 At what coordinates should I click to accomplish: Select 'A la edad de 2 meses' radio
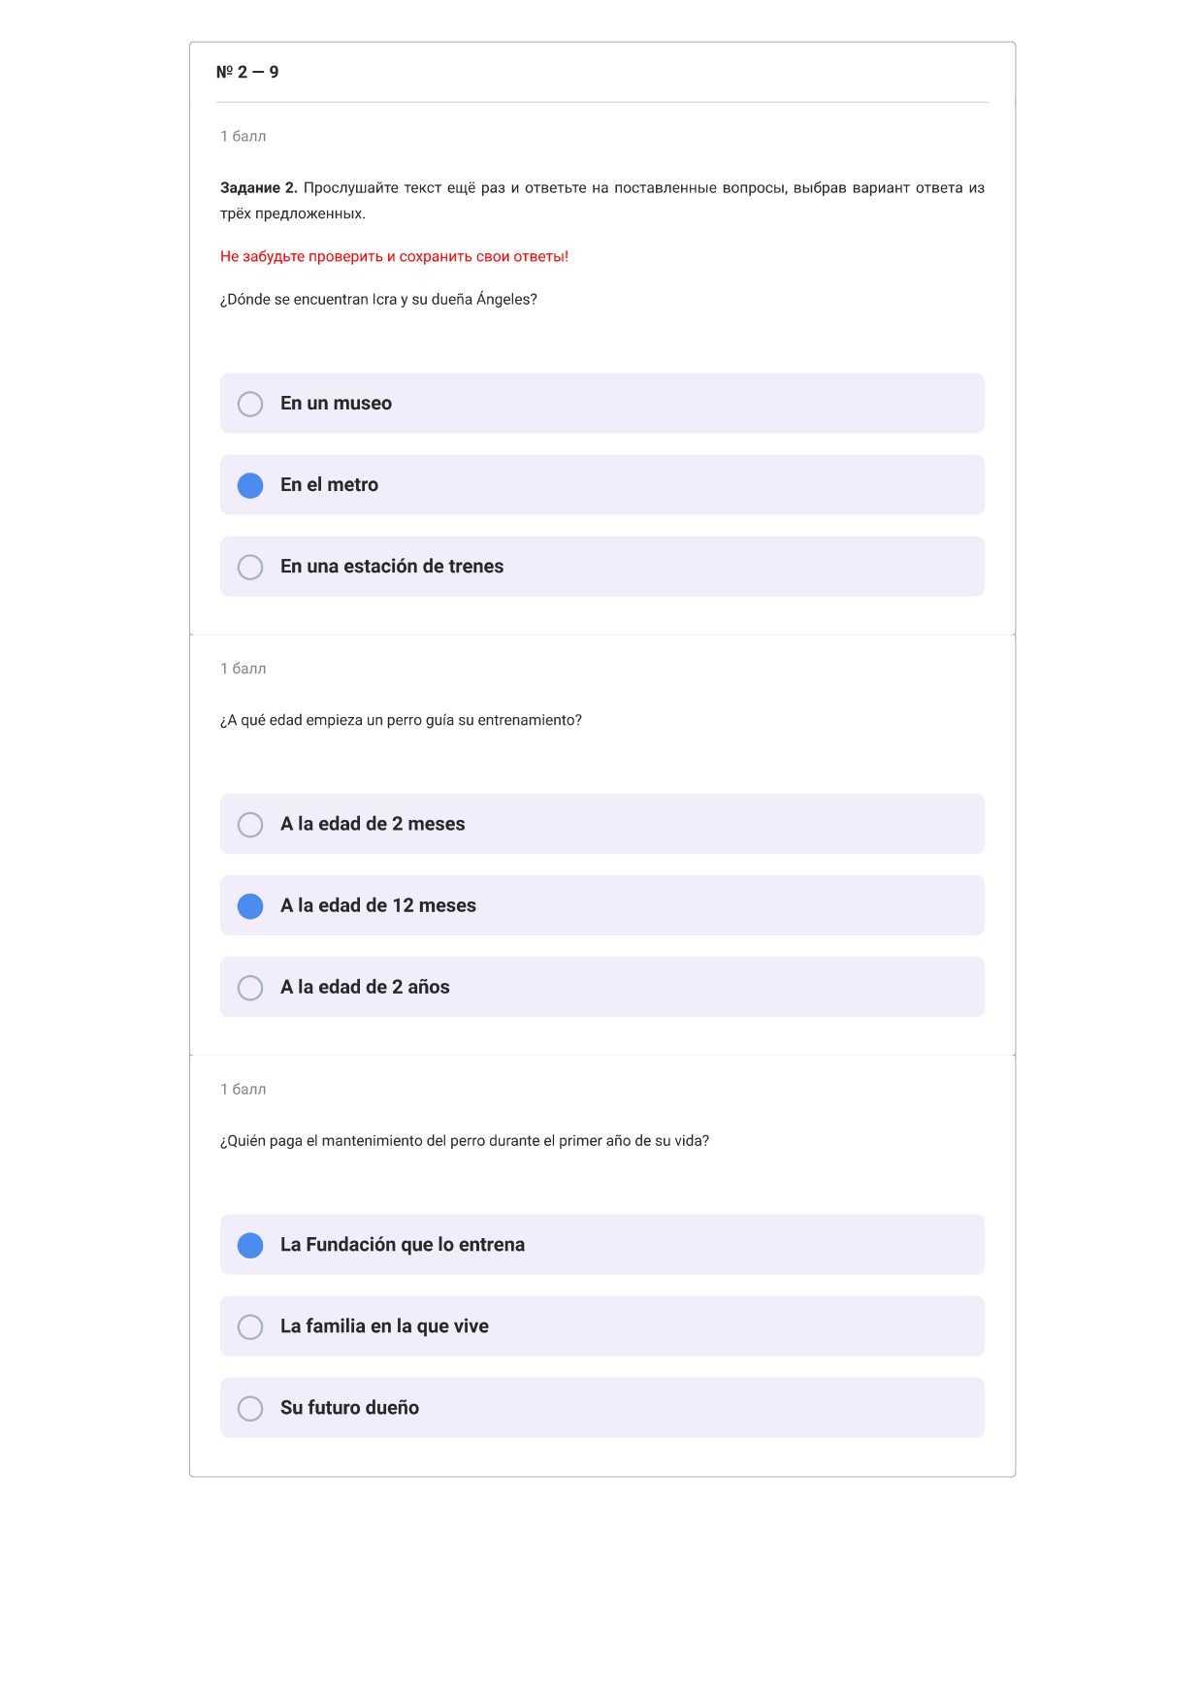250,825
